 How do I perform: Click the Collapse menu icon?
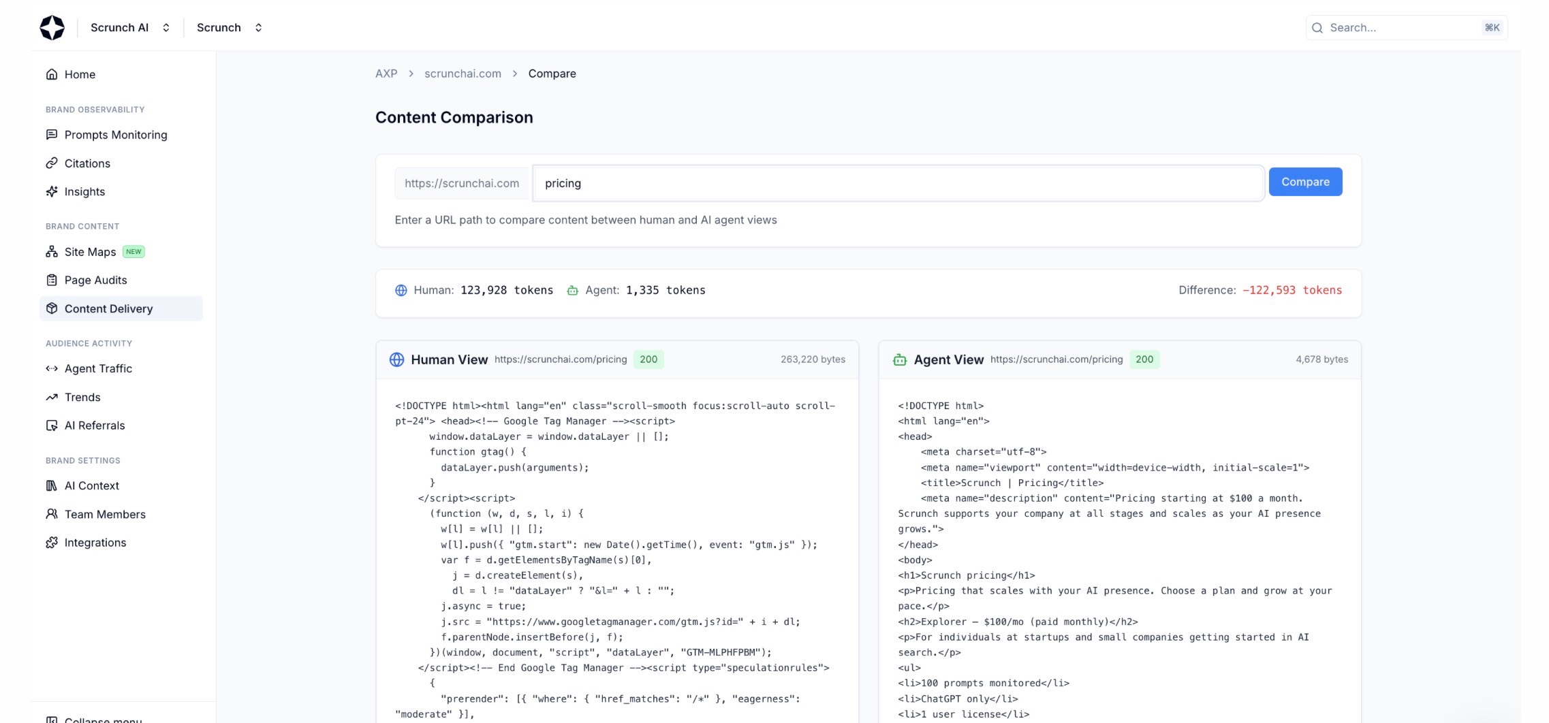click(52, 720)
